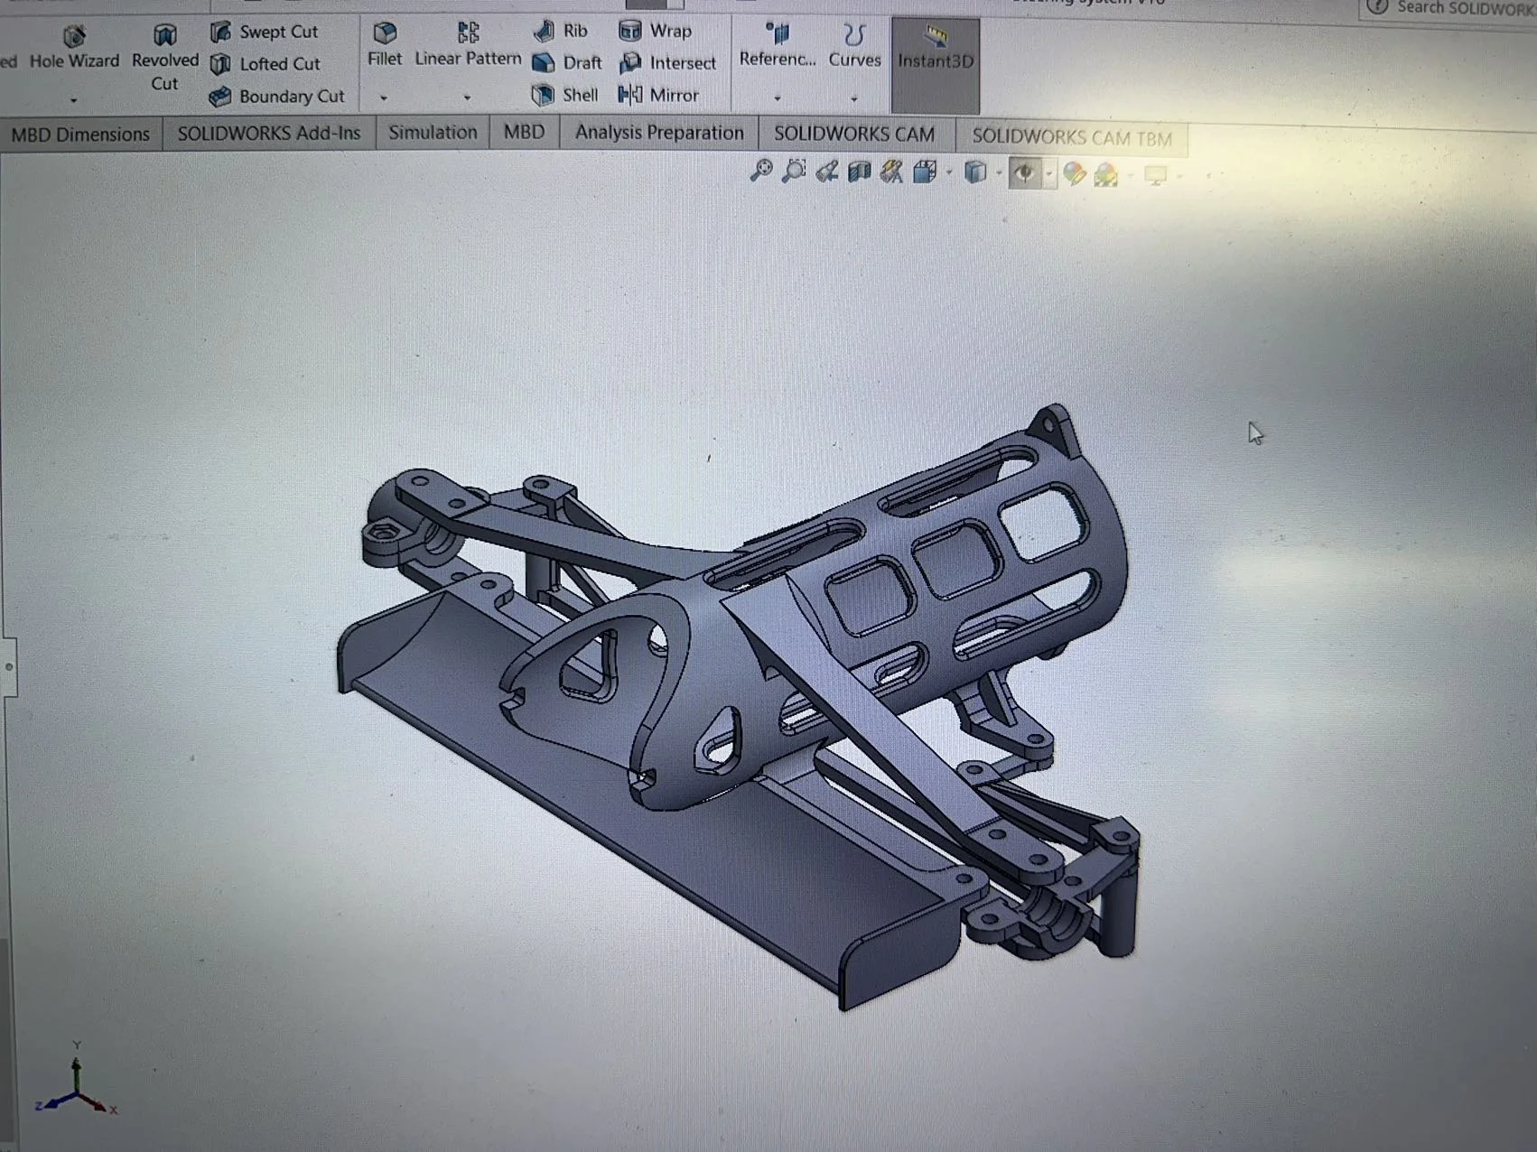Click the Mirror feature

[658, 95]
